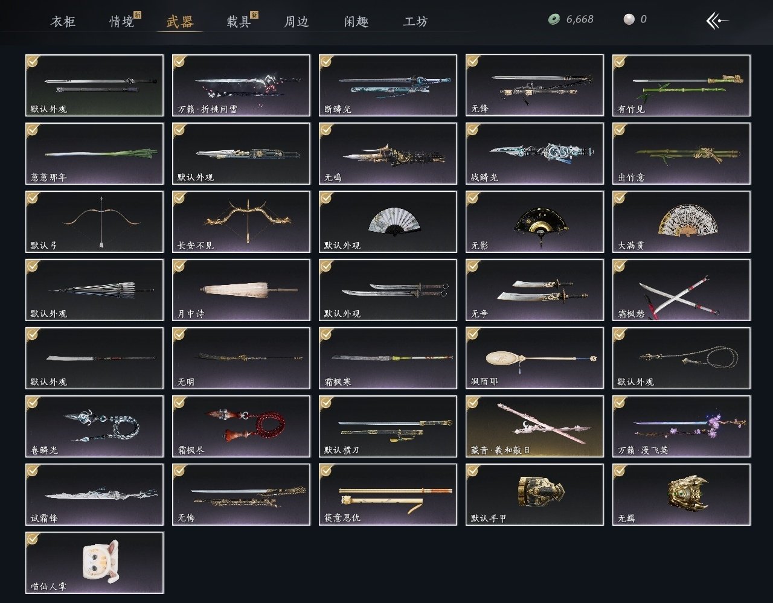Click the jade coin currency icon

pos(554,19)
